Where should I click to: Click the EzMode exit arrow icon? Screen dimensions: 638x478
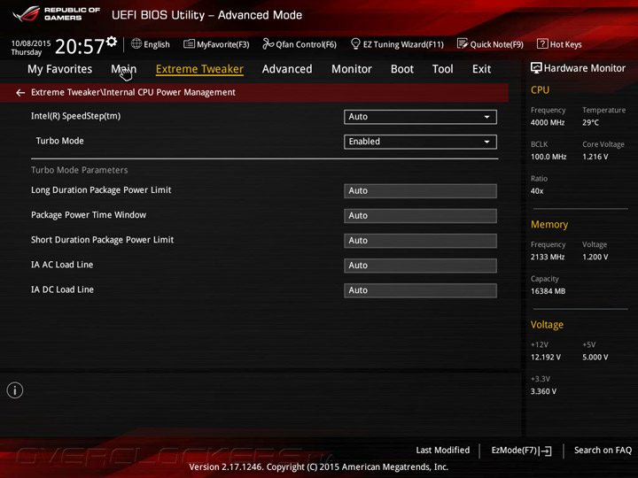click(x=546, y=451)
